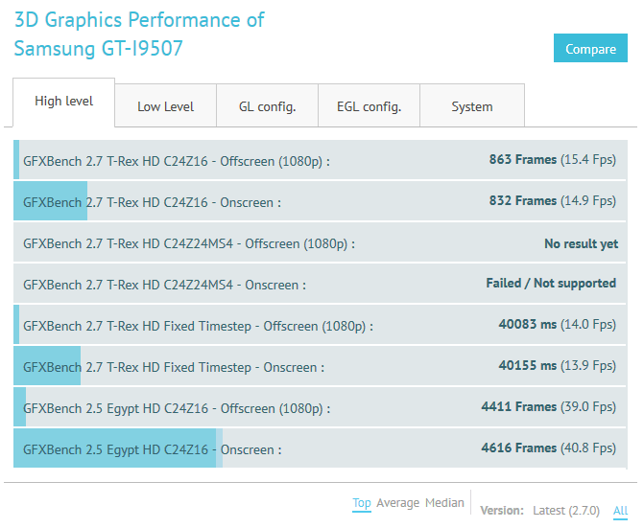Click the Compare button

590,49
